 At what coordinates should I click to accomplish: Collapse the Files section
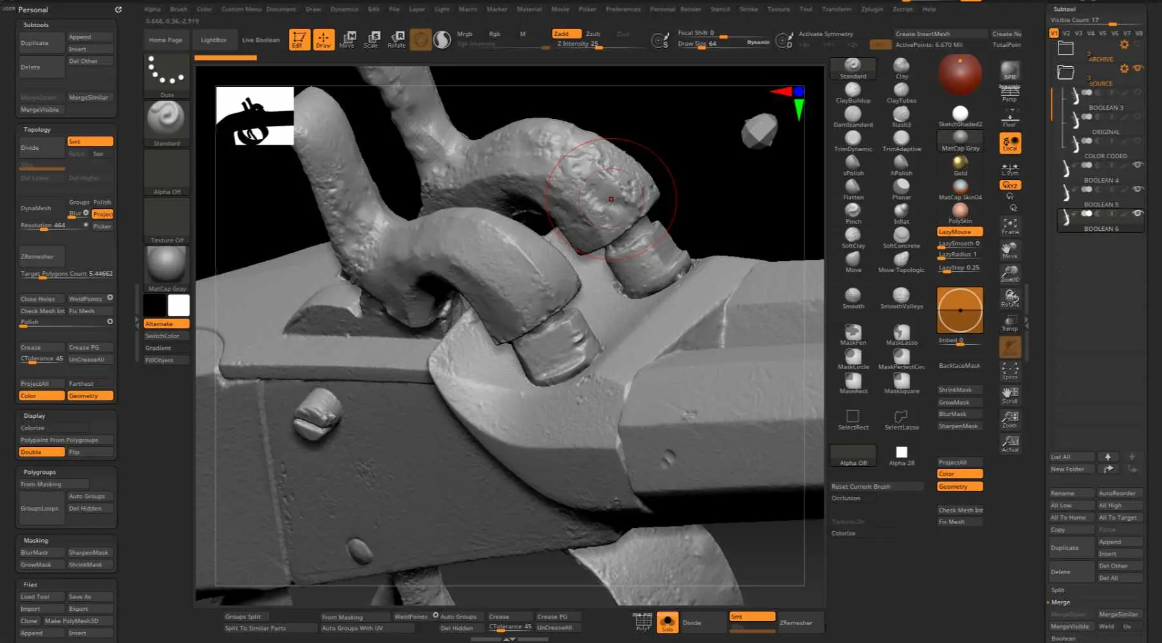point(30,584)
